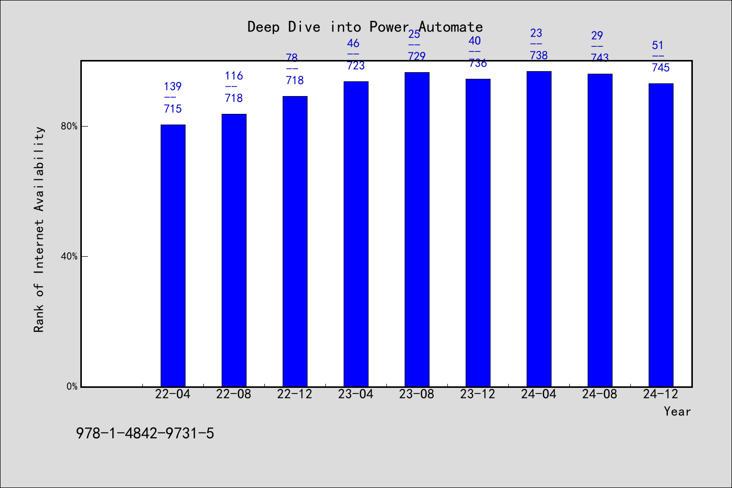Click the 29/743 data label
732x488 pixels.
(600, 47)
